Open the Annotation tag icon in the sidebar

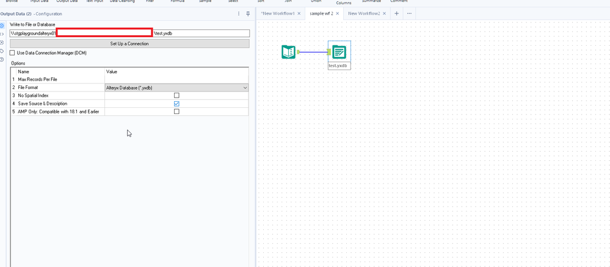[x=2, y=51]
